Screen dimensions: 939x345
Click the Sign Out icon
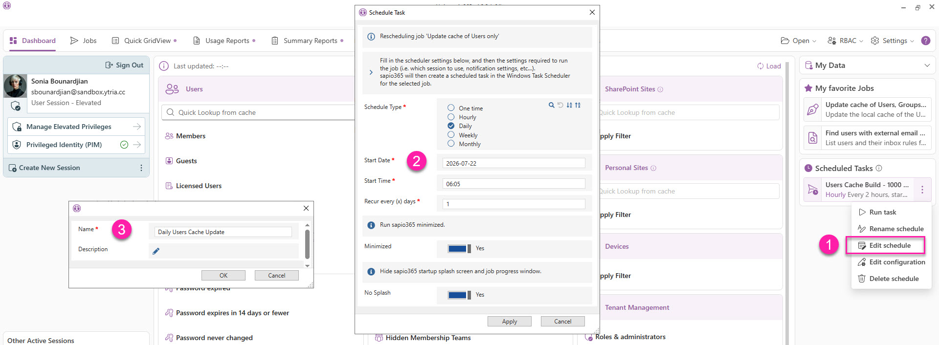click(x=109, y=65)
